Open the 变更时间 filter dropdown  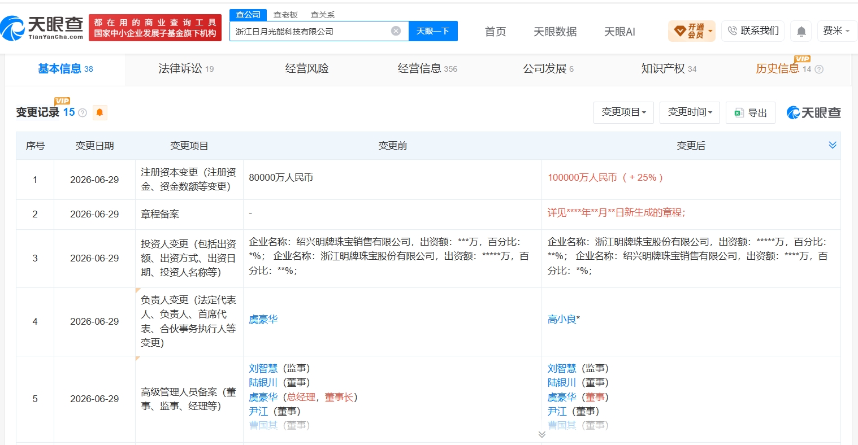pos(690,112)
